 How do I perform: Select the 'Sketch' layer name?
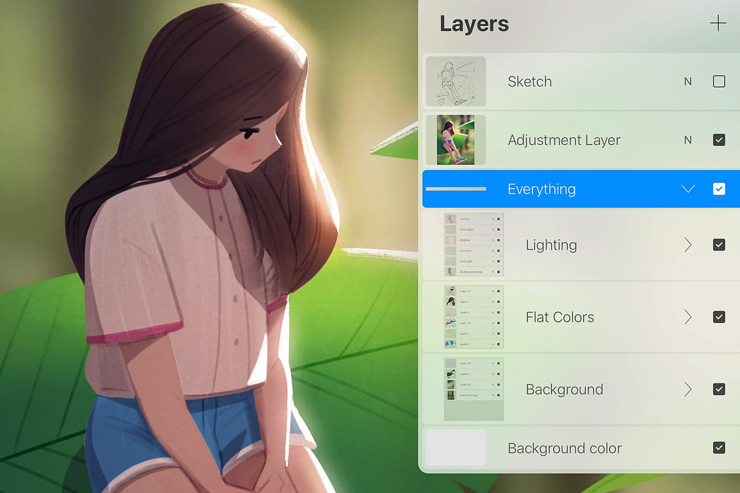coord(530,81)
